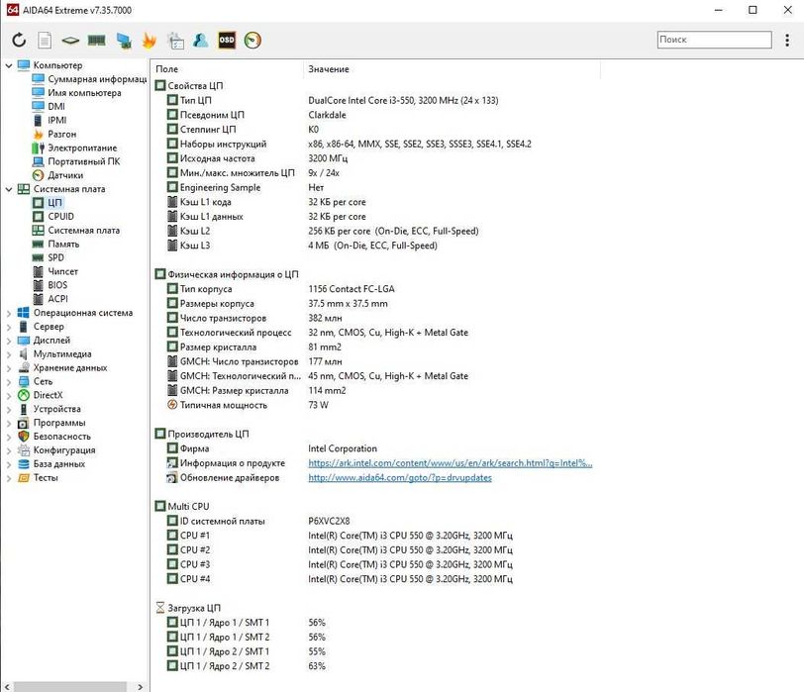Collapse the Системная плата root node

pos(9,189)
